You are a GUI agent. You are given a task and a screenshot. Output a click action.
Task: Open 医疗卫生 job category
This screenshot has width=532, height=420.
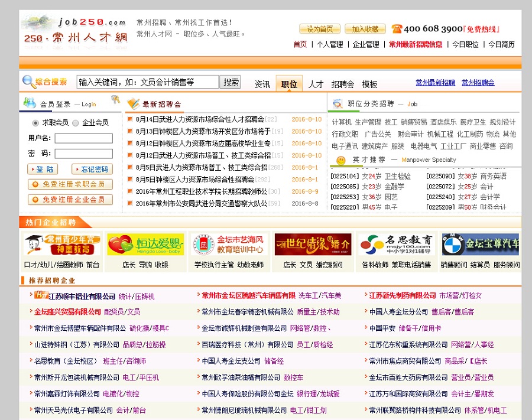473,122
